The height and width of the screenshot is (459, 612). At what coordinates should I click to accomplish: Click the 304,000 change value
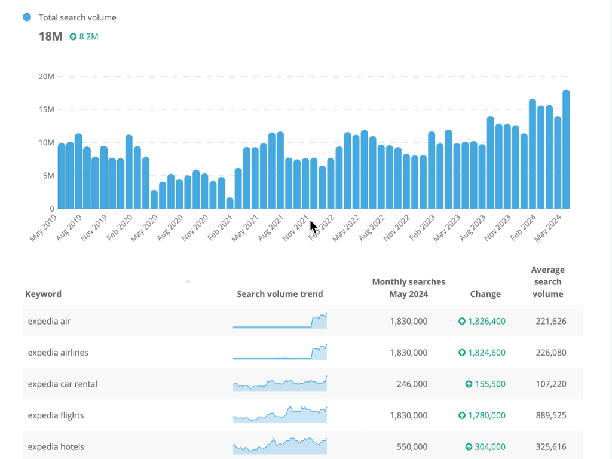point(490,447)
